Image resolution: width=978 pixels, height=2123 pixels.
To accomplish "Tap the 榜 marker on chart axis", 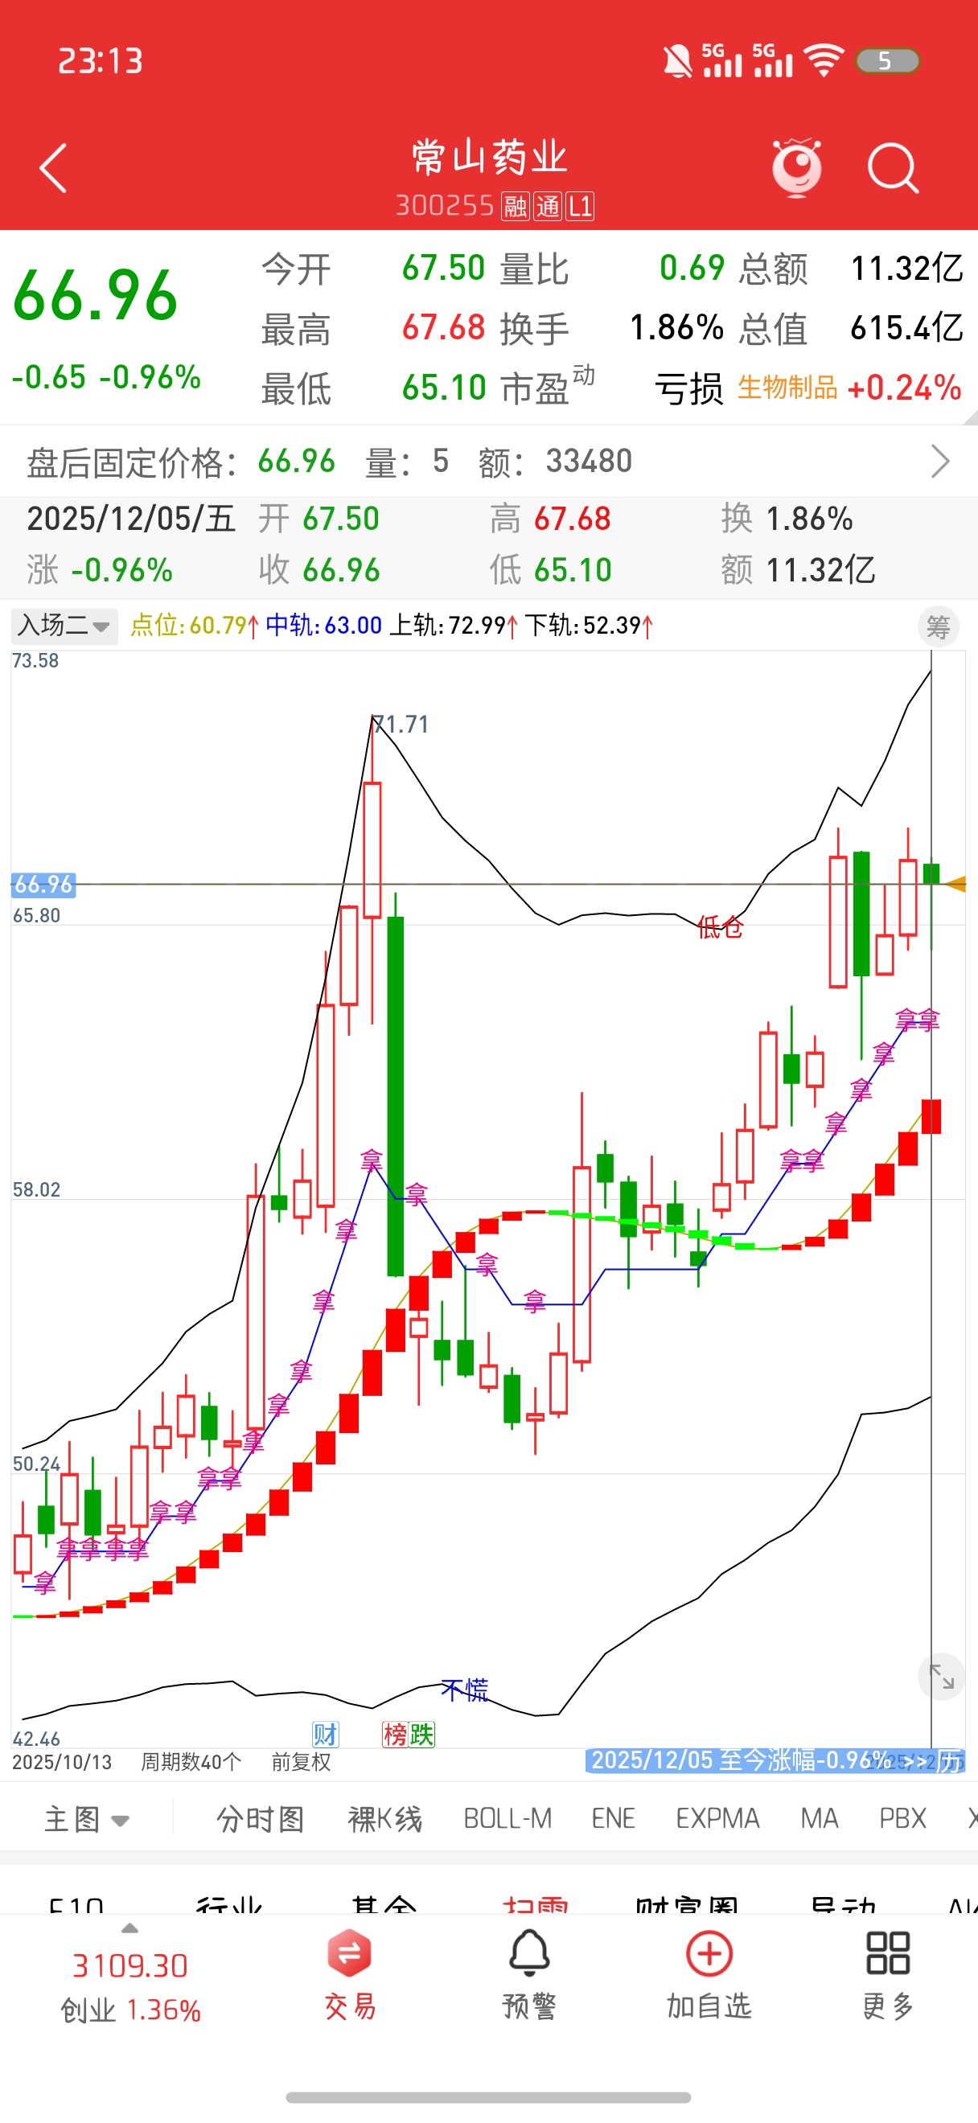I will pyautogui.click(x=395, y=1735).
